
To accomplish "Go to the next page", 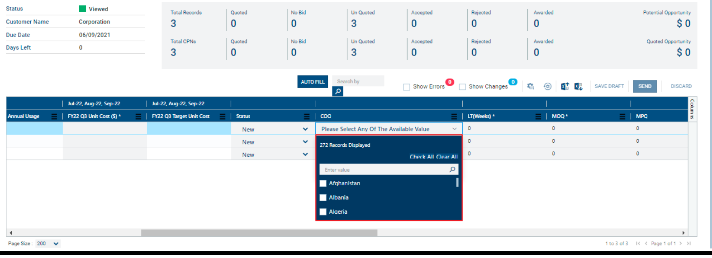I will click(680, 244).
